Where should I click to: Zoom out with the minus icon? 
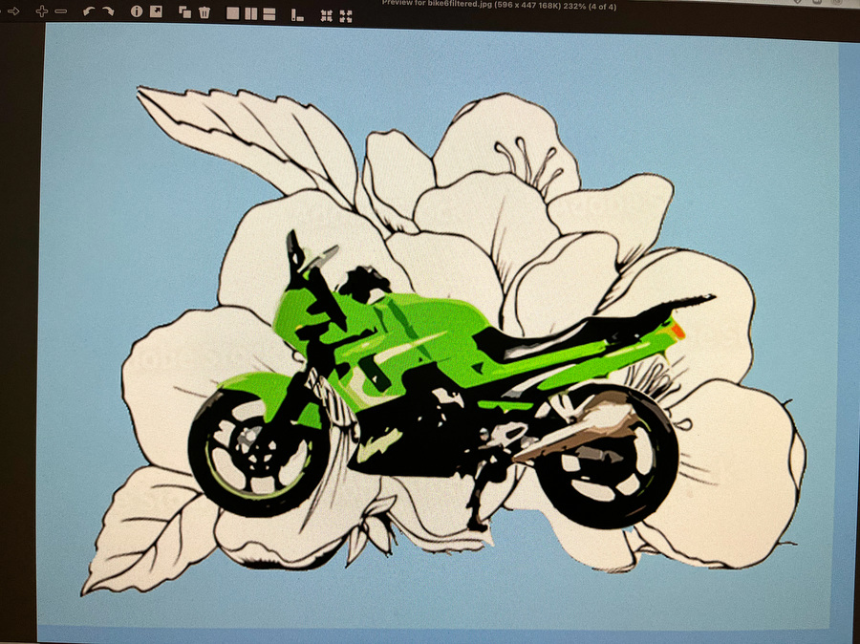point(61,11)
